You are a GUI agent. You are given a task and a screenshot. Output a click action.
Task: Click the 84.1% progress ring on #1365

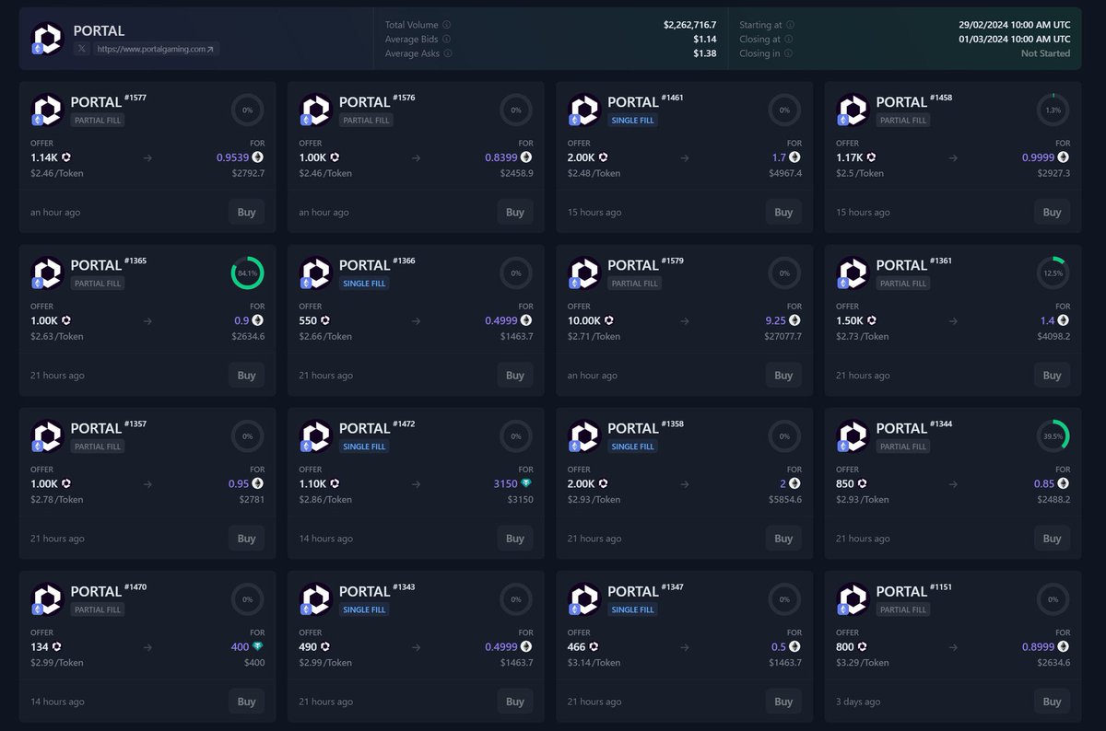[247, 273]
